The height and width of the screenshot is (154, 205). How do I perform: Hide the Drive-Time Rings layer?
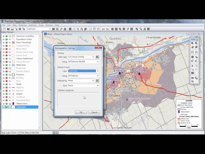[x=6, y=42]
